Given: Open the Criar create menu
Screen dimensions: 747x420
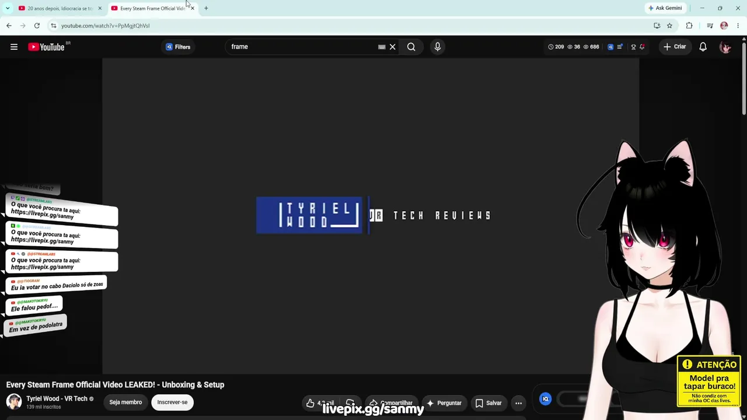Looking at the screenshot, I should [675, 47].
